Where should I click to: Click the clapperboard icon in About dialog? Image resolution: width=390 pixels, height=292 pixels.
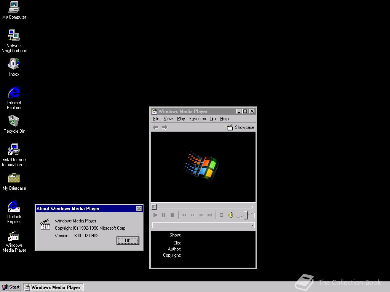[x=45, y=224]
